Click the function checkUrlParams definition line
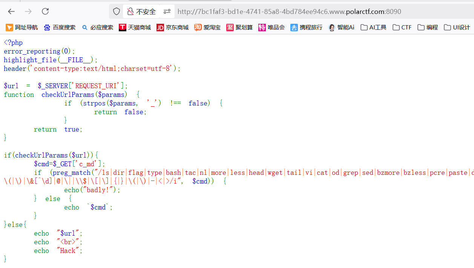This screenshot has height=268, width=474. 72,95
